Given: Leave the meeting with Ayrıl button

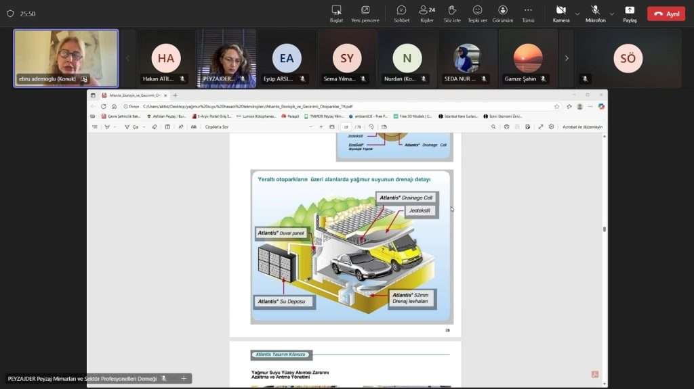Looking at the screenshot, I should (x=666, y=14).
